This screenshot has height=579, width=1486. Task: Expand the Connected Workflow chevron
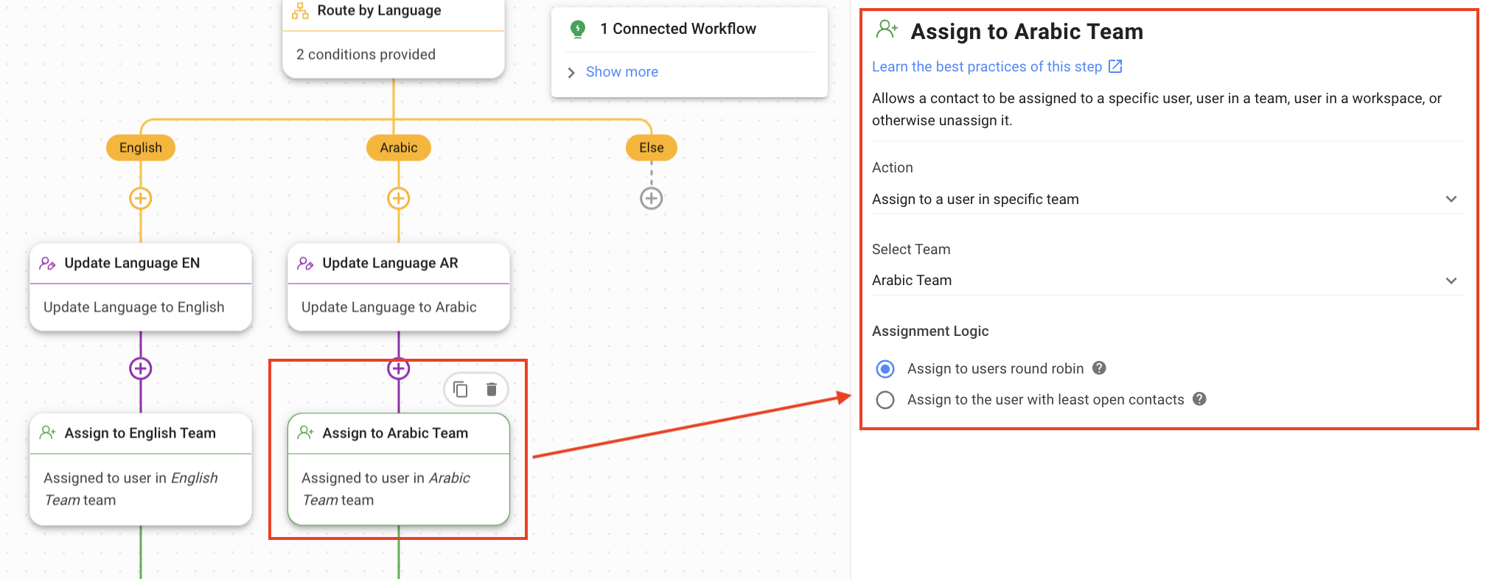[x=571, y=72]
